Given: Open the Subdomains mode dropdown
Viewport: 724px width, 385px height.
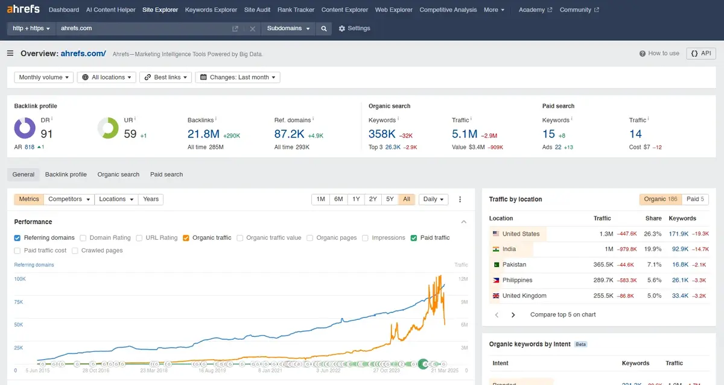Looking at the screenshot, I should 288,28.
